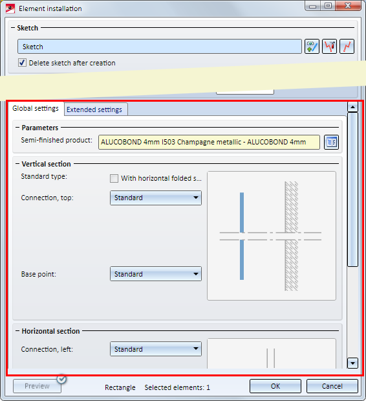Screen dimensions: 366x401
Task: Open the Connection, top dropdown
Action: tap(156, 198)
